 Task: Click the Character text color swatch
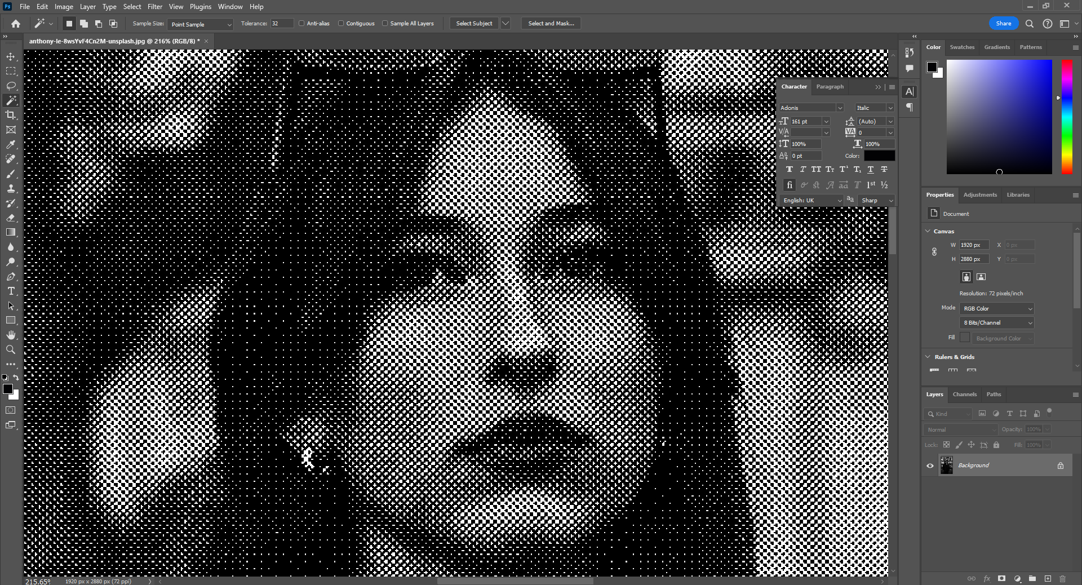click(x=879, y=156)
